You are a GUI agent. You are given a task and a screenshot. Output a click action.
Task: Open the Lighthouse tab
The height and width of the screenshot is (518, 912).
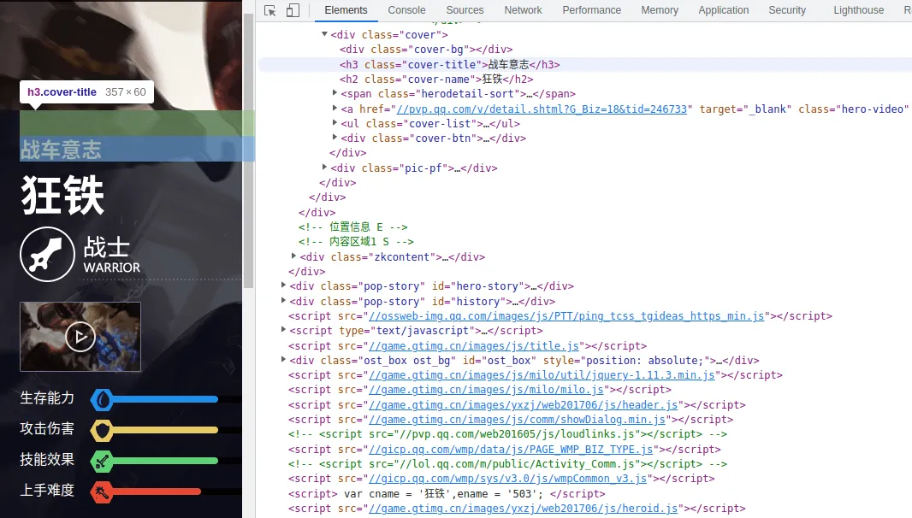coord(858,10)
